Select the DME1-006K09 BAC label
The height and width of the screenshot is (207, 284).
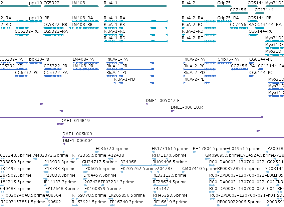(77, 134)
